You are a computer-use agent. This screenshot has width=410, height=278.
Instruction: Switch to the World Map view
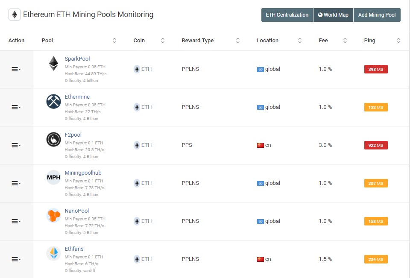pos(333,15)
